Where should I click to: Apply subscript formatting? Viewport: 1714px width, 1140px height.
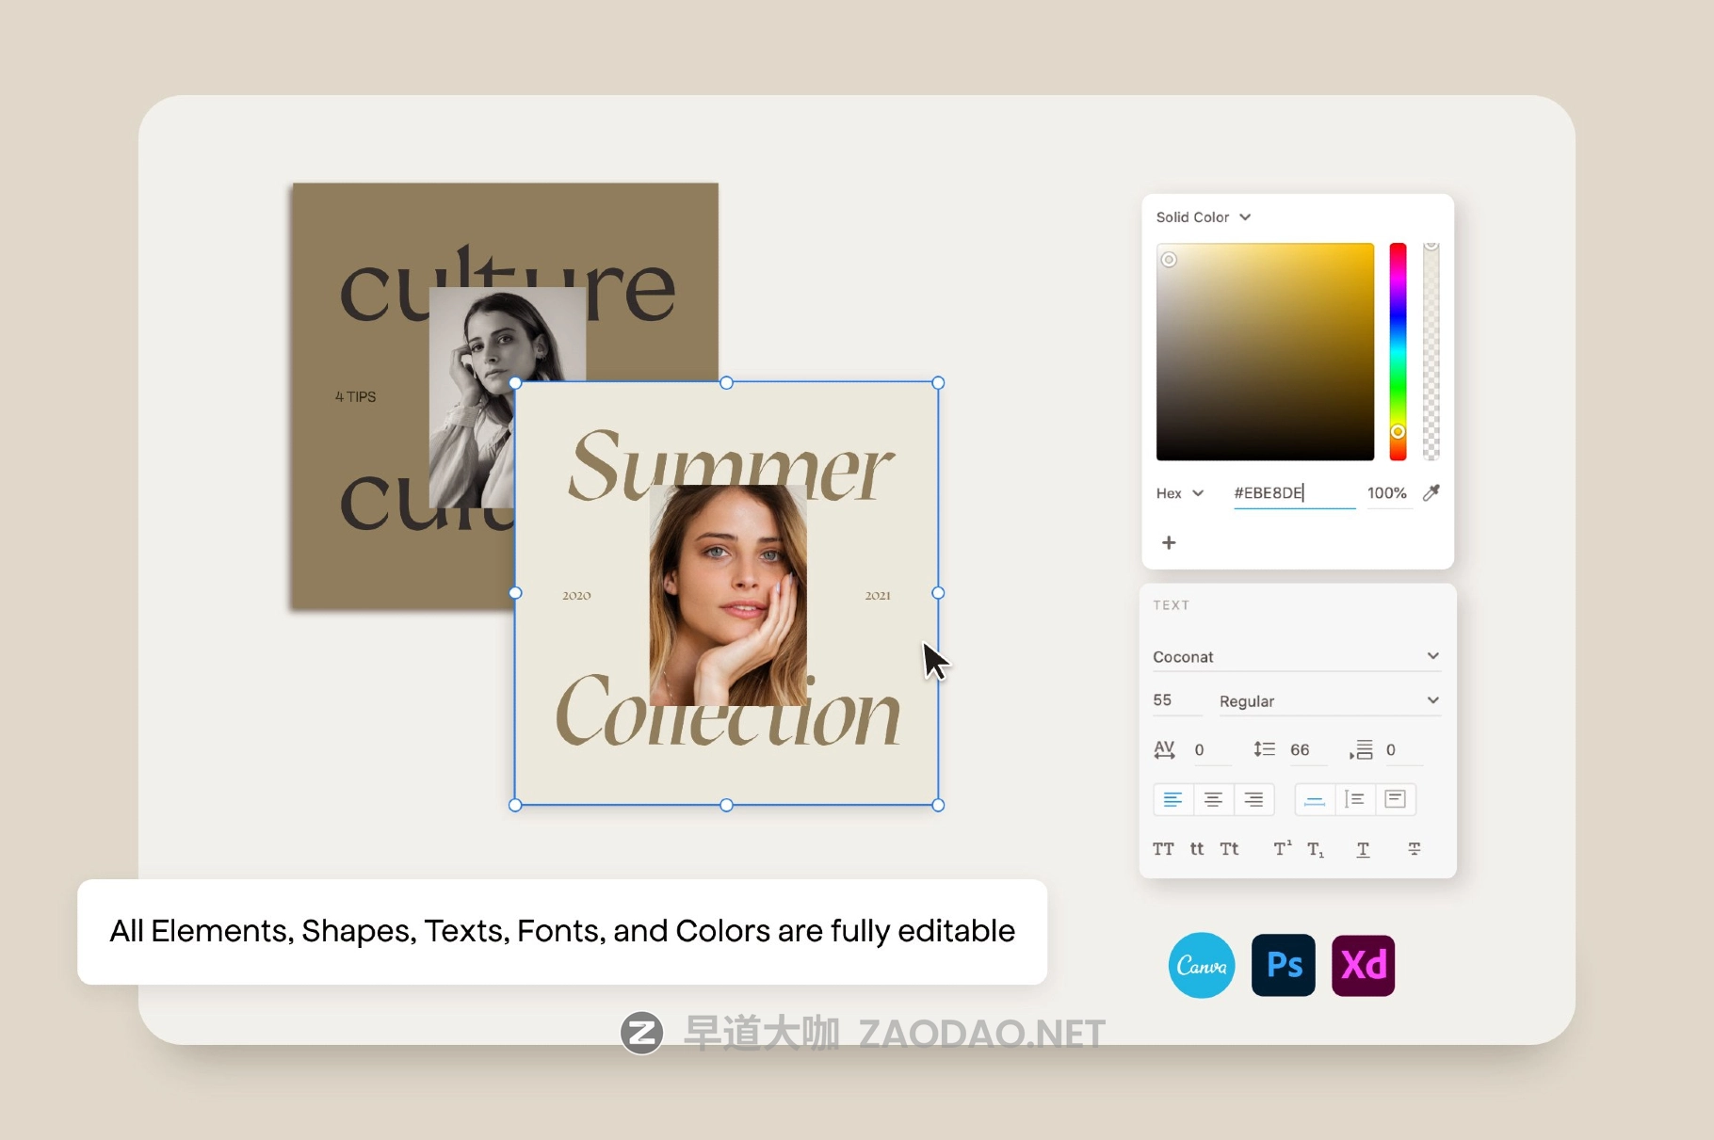(1317, 848)
